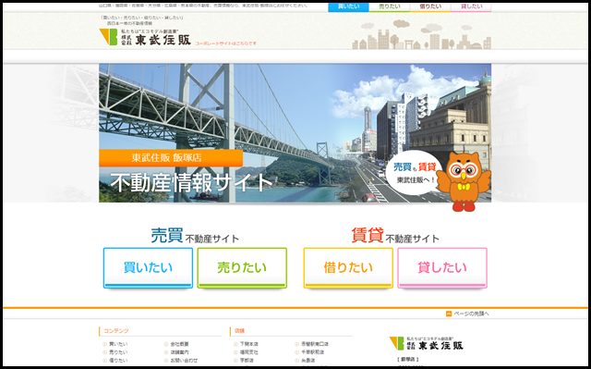
Task: Open 糸島店 in the footer store list
Action: coord(308,361)
